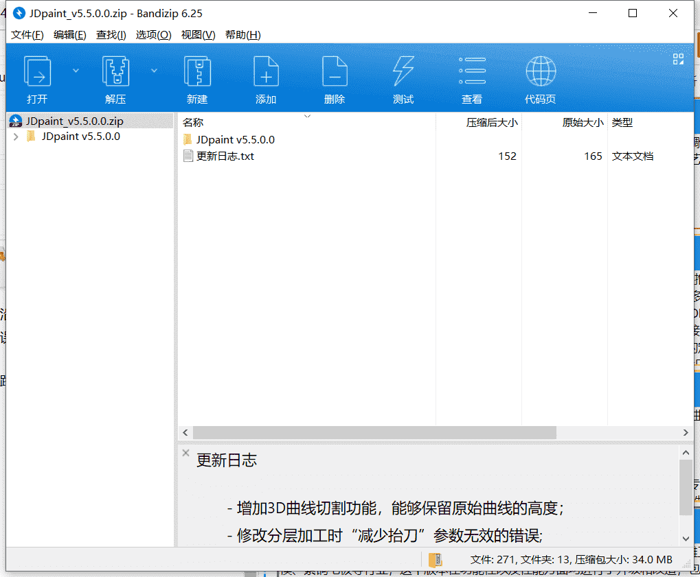Sort by 压缩后大小 column header
This screenshot has height=577, width=700.
492,122
